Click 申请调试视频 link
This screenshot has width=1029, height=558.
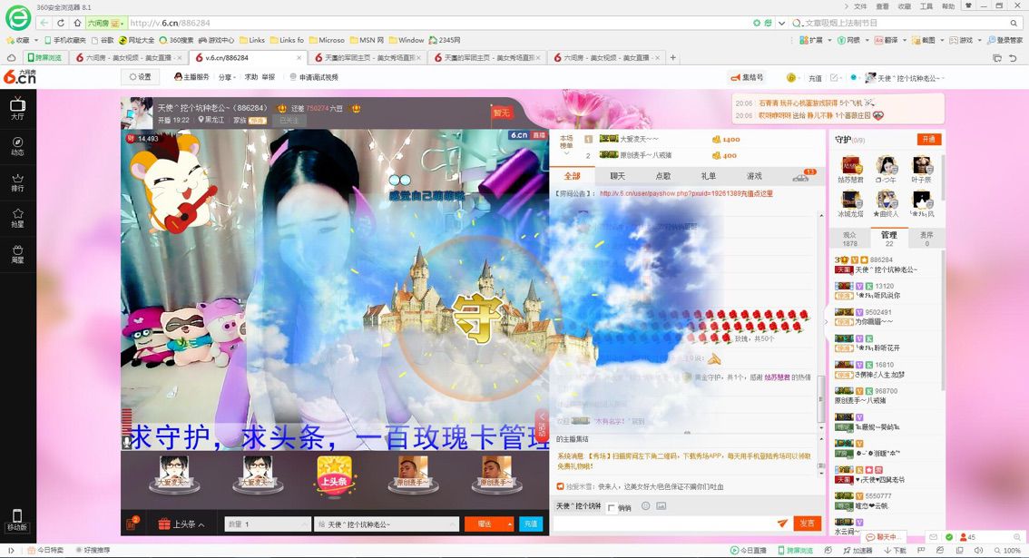click(314, 77)
